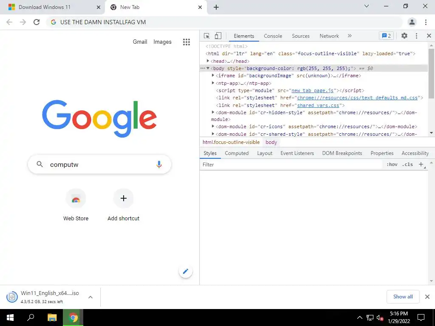Click the address bar text
Viewport: 435px width, 326px height.
[103, 22]
